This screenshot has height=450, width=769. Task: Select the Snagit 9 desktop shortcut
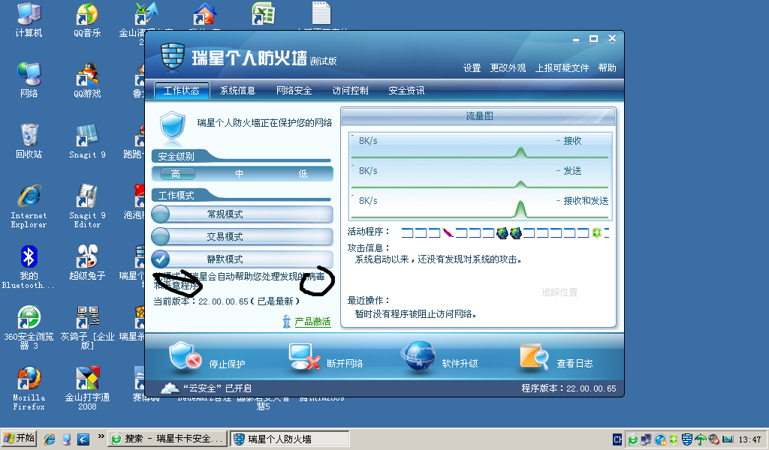(87, 141)
